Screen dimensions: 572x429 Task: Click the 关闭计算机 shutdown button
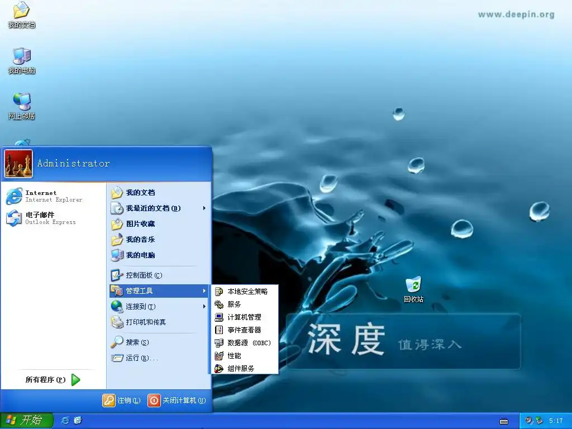(177, 401)
